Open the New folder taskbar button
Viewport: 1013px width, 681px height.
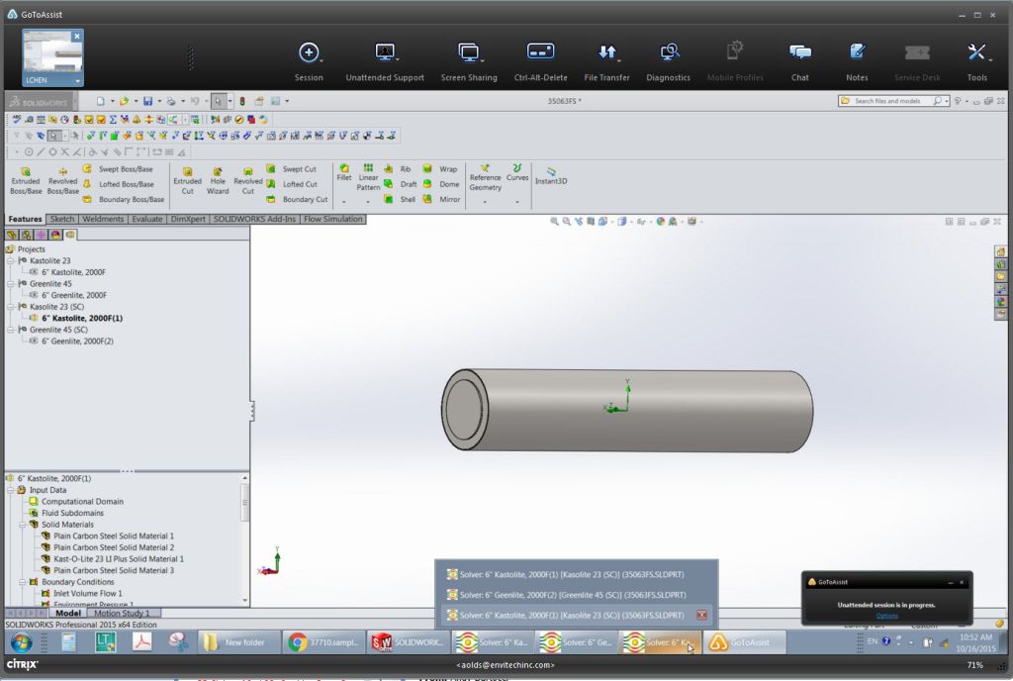237,642
